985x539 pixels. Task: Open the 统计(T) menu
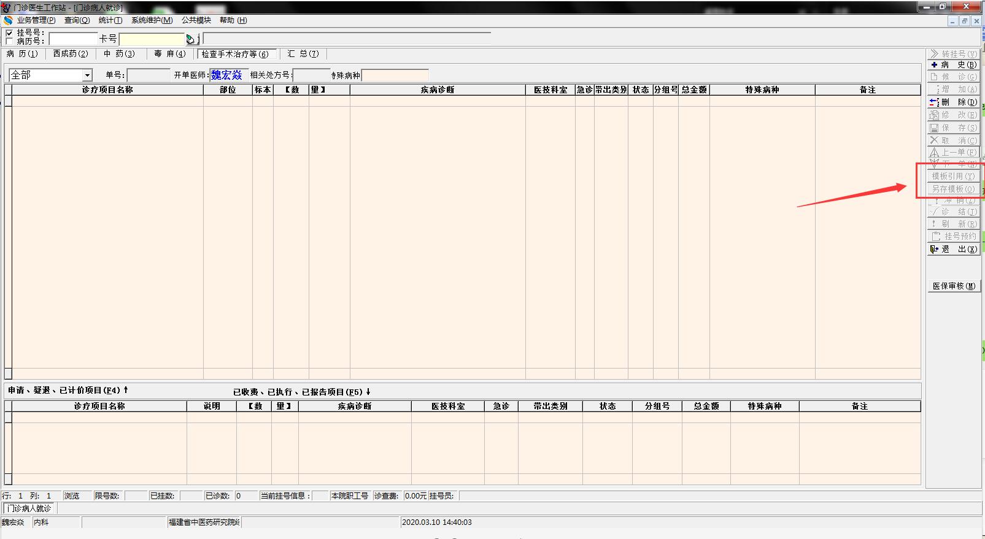tap(110, 20)
